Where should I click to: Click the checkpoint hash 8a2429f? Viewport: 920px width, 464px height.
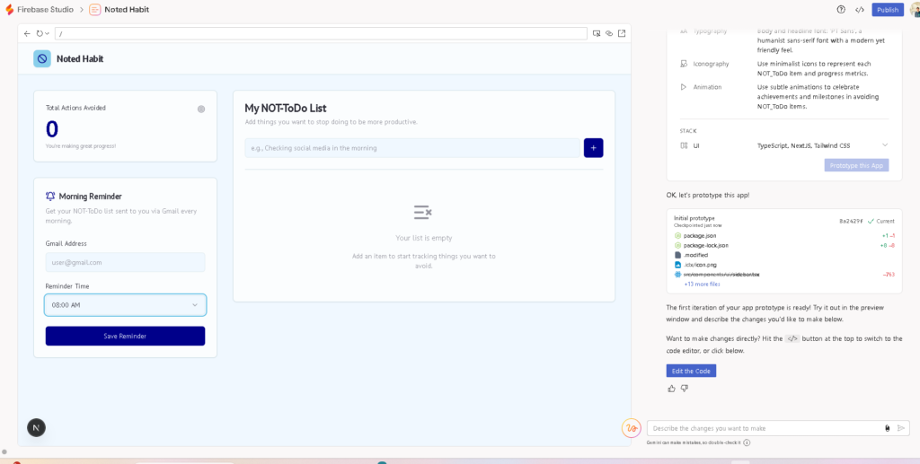click(852, 222)
